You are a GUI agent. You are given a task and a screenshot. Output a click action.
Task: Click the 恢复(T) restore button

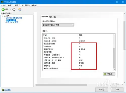[x=109, y=74]
